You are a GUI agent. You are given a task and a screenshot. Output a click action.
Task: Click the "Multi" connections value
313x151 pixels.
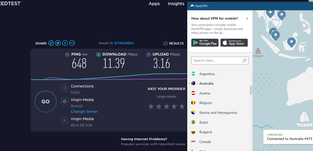75,92
